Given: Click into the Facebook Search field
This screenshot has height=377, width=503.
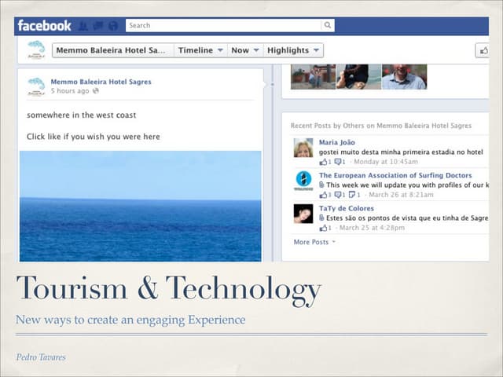Looking at the screenshot, I should [x=222, y=25].
